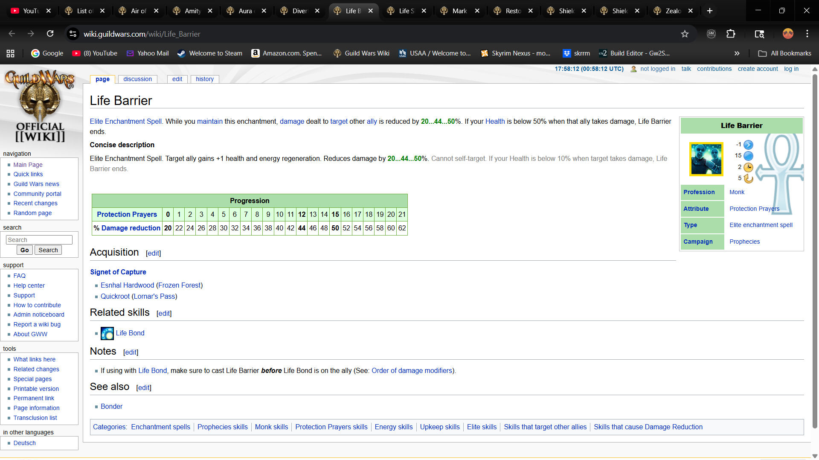The image size is (819, 460).
Task: Open the Life Barrier skill icon image
Action: point(706,159)
